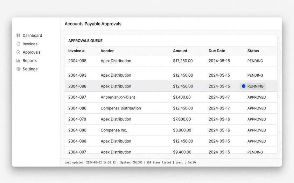Click PENDING status for invoice 2304-093
Image resolution: width=294 pixels, height=183 pixels.
pyautogui.click(x=255, y=75)
